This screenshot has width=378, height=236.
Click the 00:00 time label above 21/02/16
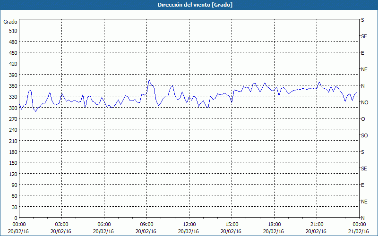point(359,225)
